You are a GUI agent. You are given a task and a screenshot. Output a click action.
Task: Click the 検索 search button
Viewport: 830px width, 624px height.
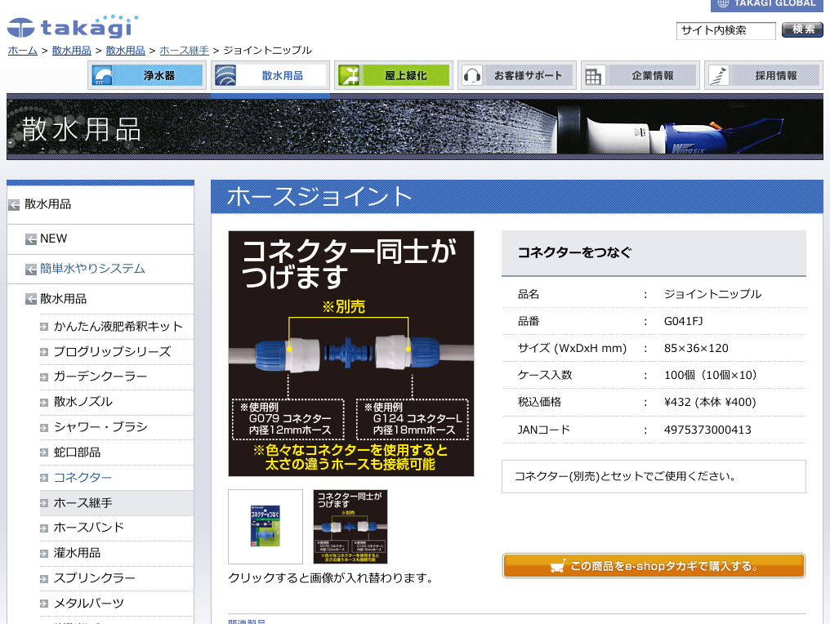(802, 29)
